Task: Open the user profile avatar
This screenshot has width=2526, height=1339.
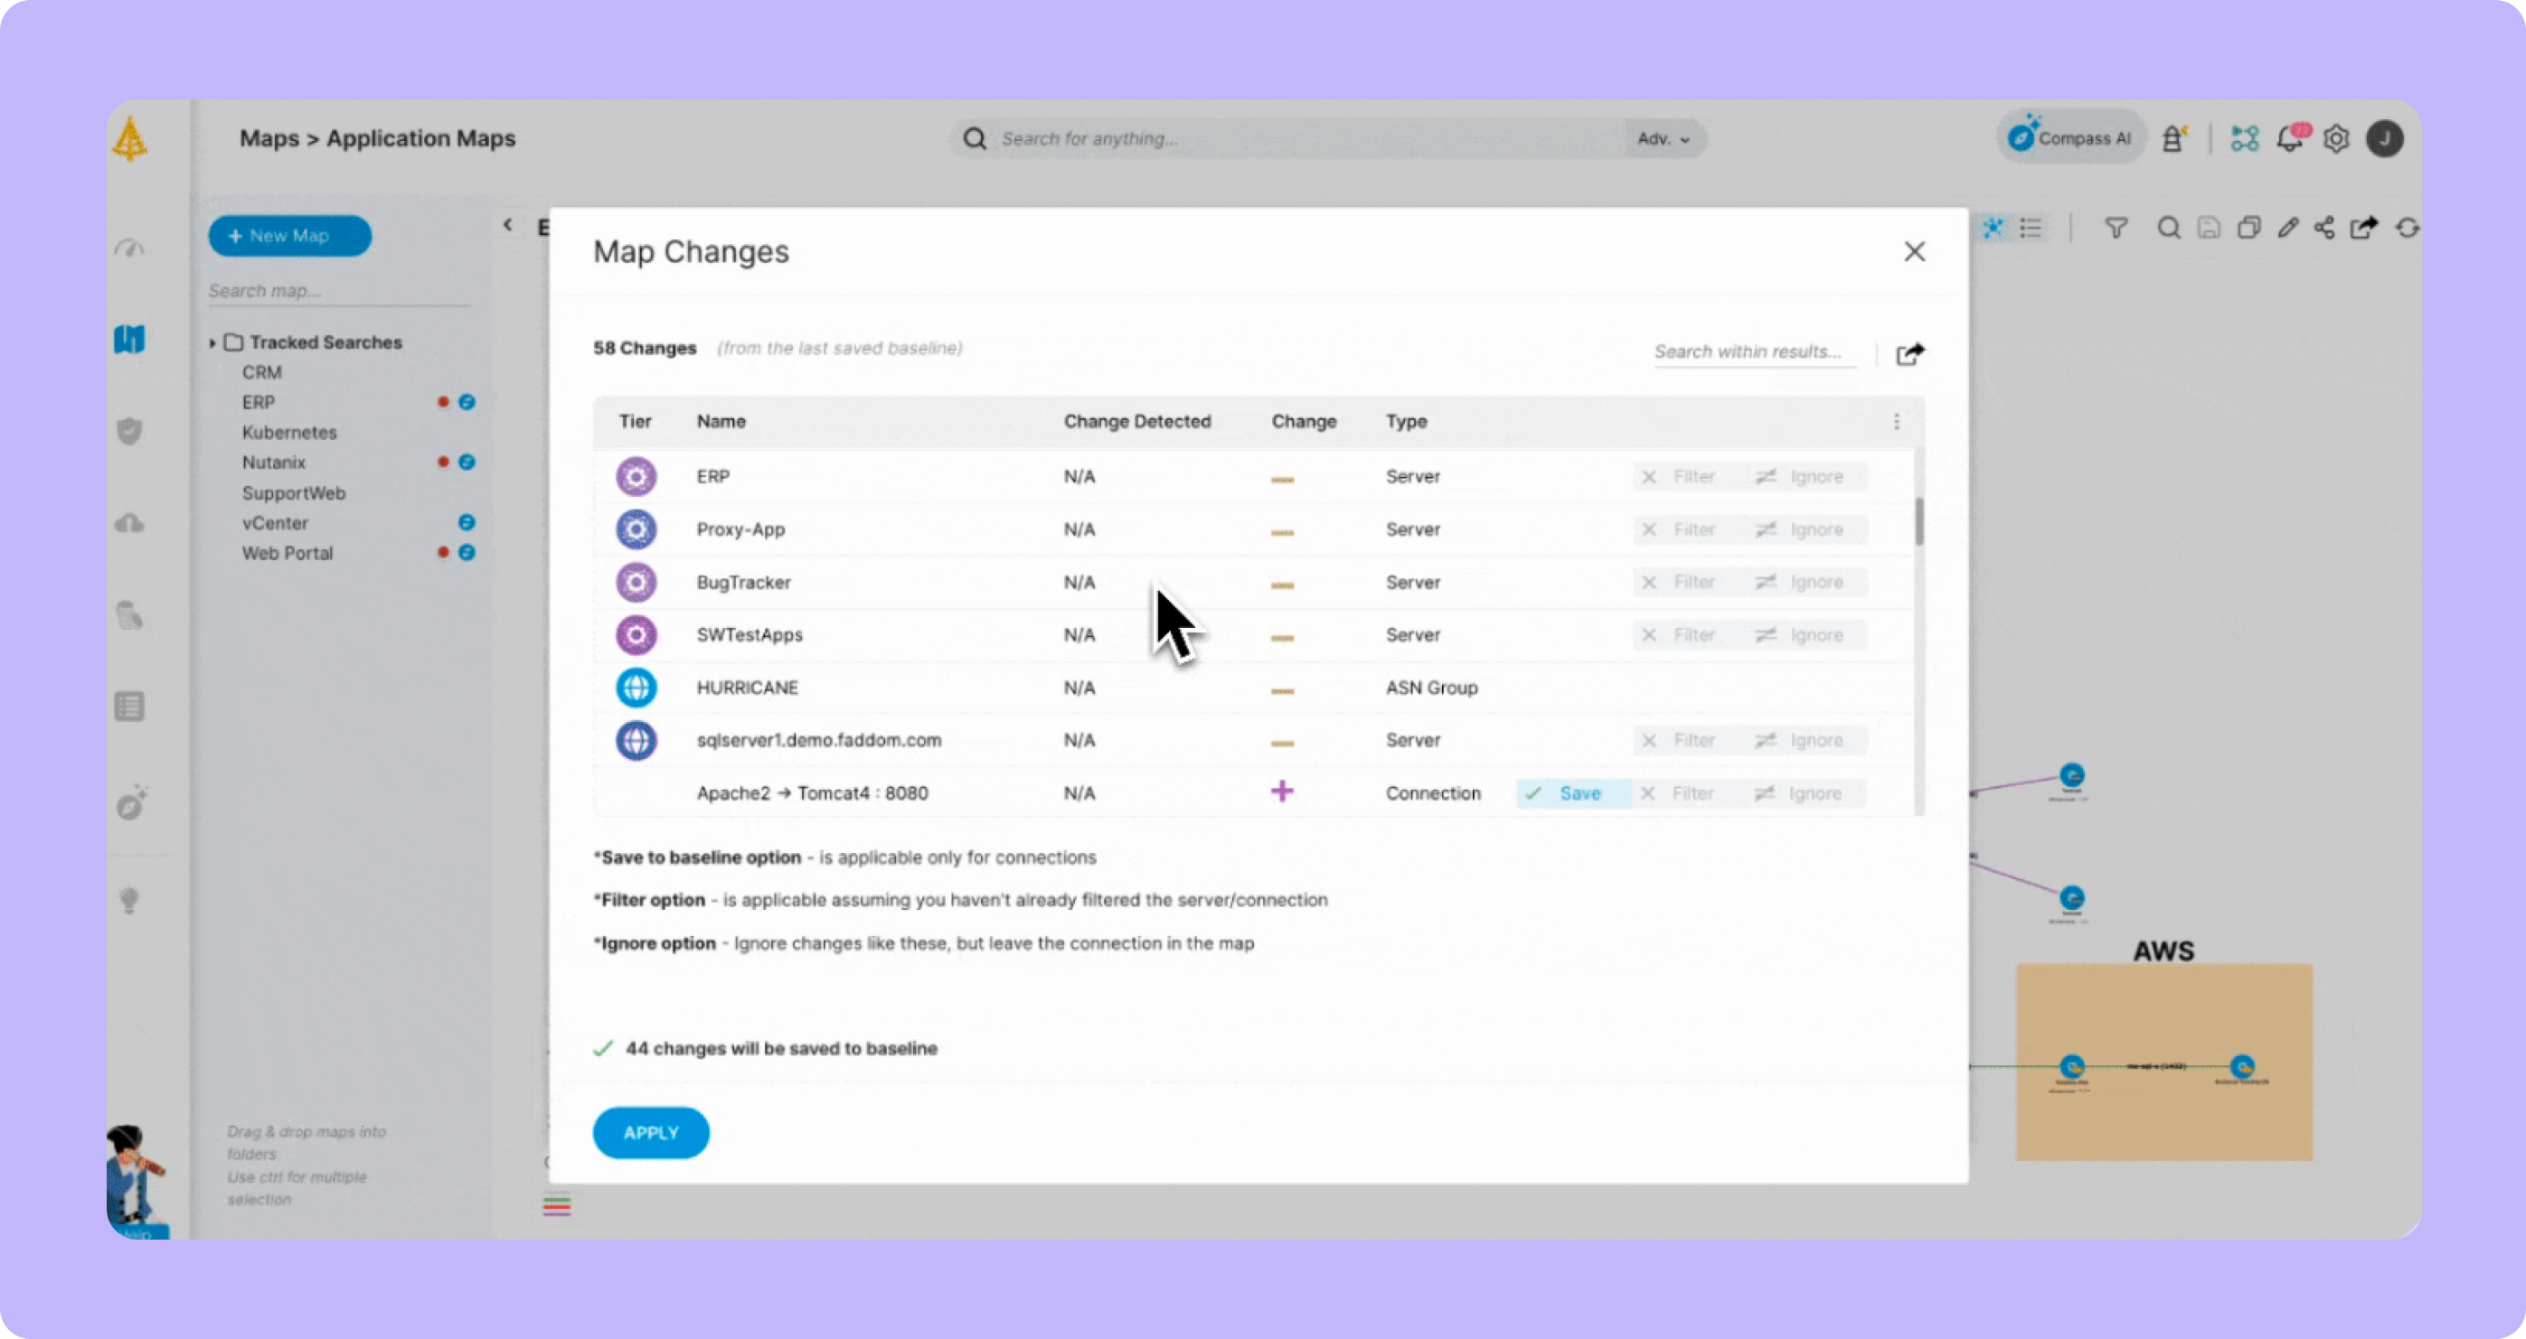Action: [x=2385, y=139]
